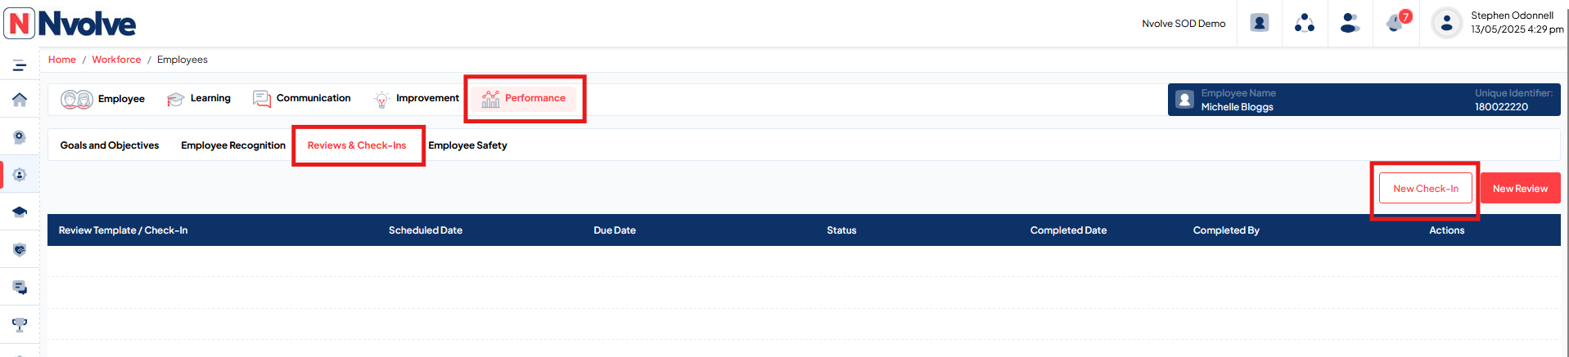The image size is (1569, 357).
Task: Click the New Check-In button
Action: [x=1426, y=188]
